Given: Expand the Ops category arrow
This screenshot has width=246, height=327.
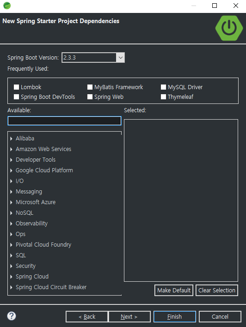Looking at the screenshot, I should (x=11, y=234).
